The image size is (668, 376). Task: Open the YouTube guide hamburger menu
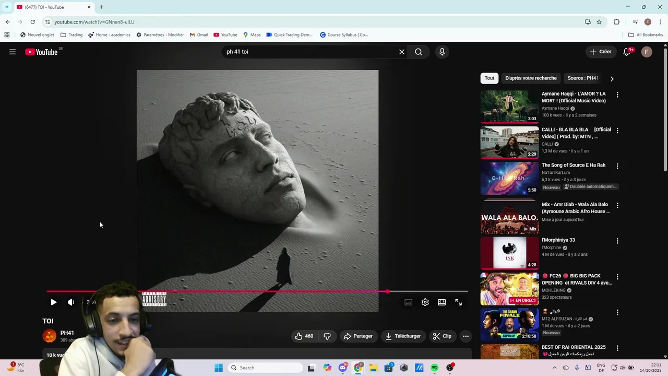(x=13, y=52)
